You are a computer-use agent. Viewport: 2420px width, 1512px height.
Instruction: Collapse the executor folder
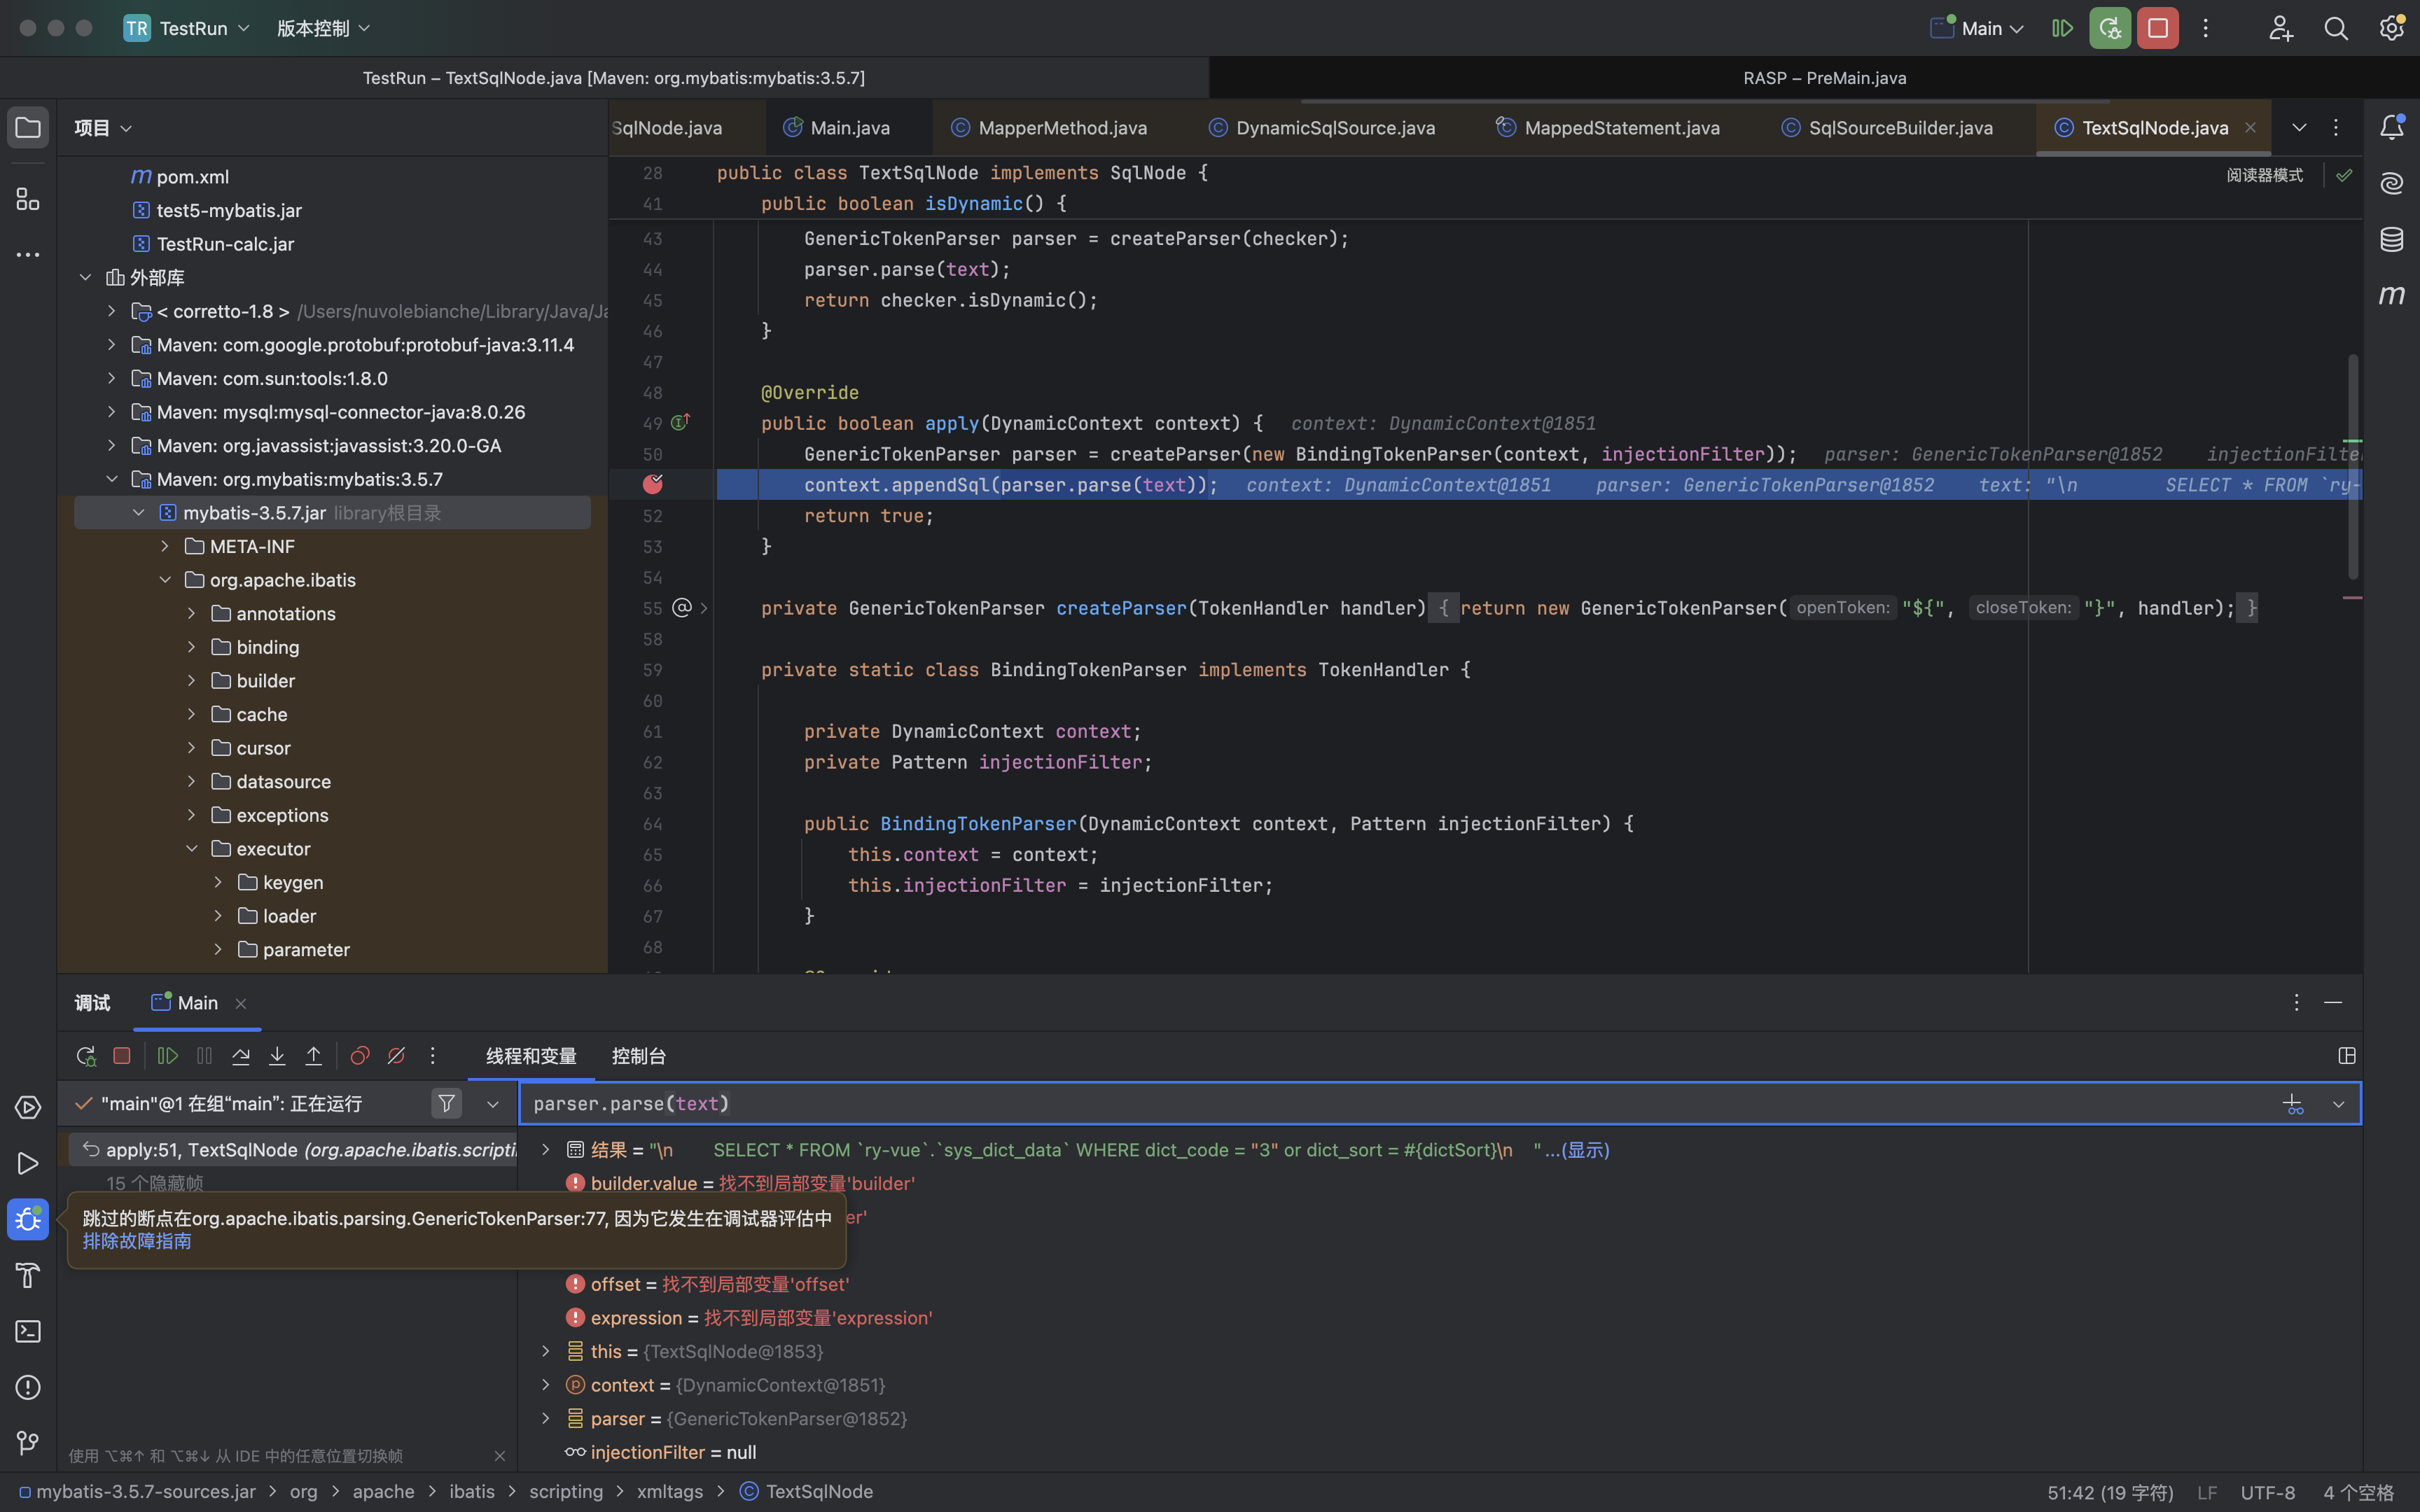click(x=192, y=849)
